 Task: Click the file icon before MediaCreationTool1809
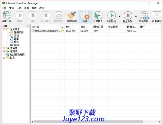[33, 31]
